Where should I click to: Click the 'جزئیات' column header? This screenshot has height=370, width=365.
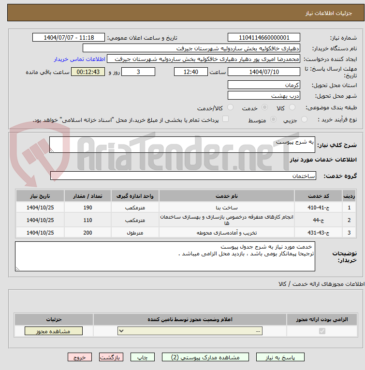tap(54, 319)
